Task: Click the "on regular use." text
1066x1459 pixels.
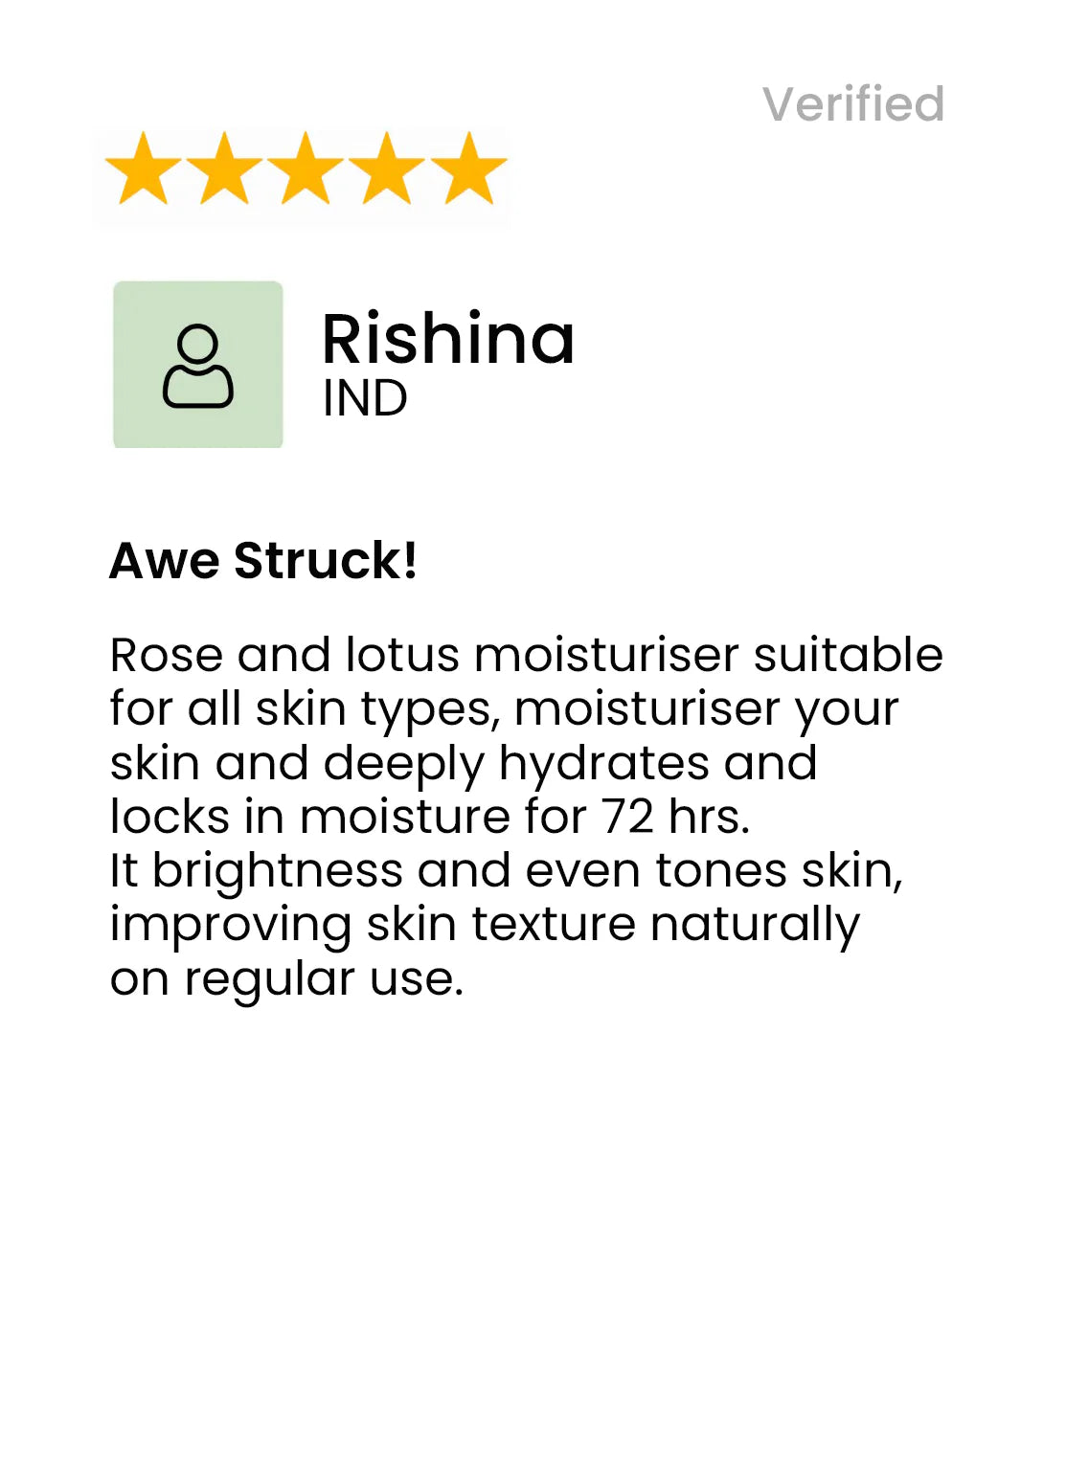Action: click(x=287, y=980)
